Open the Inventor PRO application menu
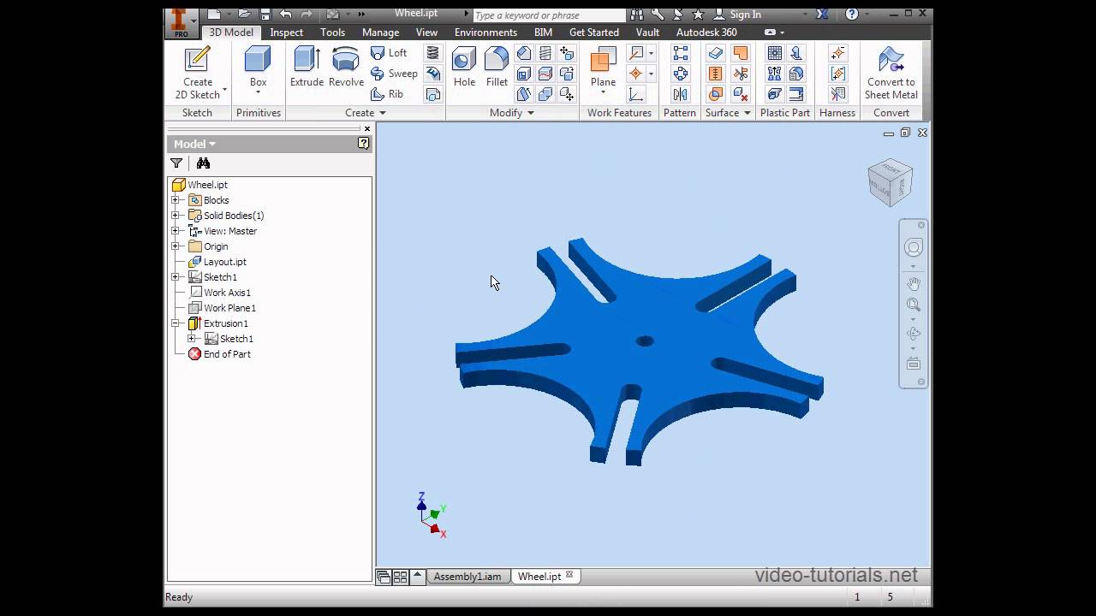The width and height of the screenshot is (1096, 616). pyautogui.click(x=181, y=23)
